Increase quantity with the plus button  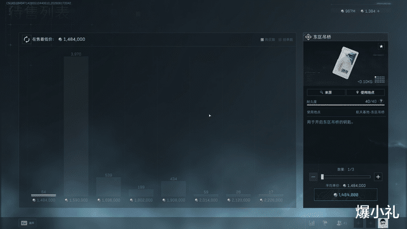click(x=378, y=177)
